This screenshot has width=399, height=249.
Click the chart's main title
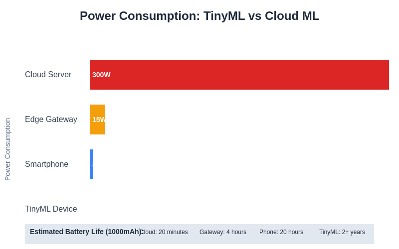point(199,16)
